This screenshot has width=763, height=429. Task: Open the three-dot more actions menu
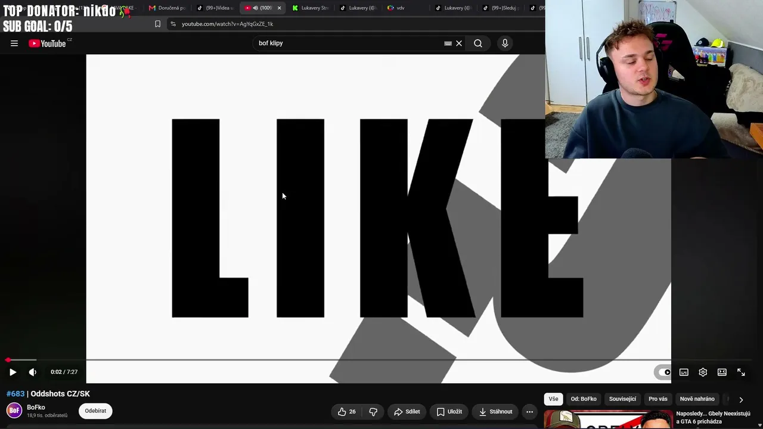[x=529, y=412]
